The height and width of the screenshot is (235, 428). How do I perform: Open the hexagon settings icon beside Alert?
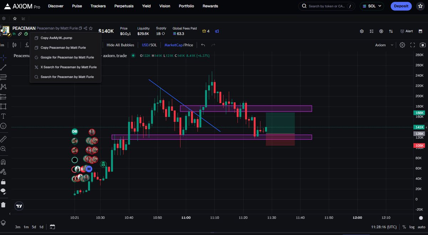pos(362,31)
